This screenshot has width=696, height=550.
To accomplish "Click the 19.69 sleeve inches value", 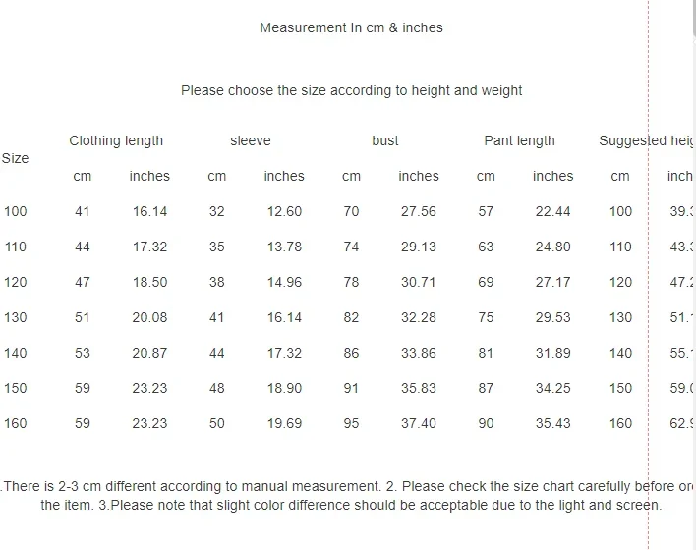I will point(284,423).
